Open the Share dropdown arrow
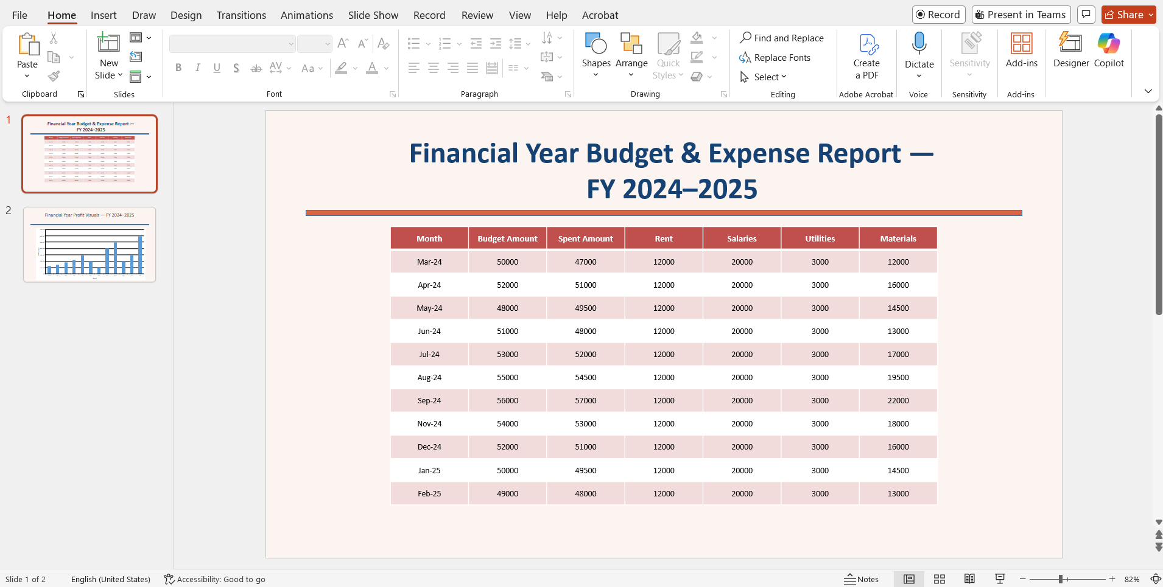 (1151, 15)
